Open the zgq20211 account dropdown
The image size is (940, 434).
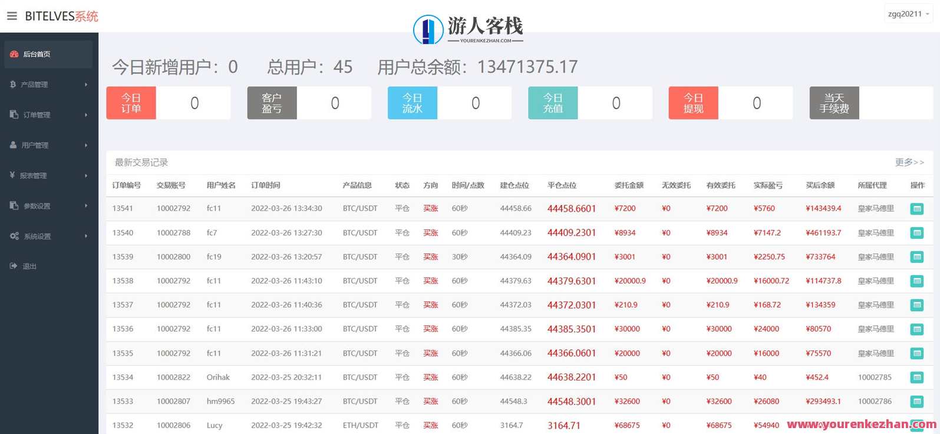click(909, 14)
